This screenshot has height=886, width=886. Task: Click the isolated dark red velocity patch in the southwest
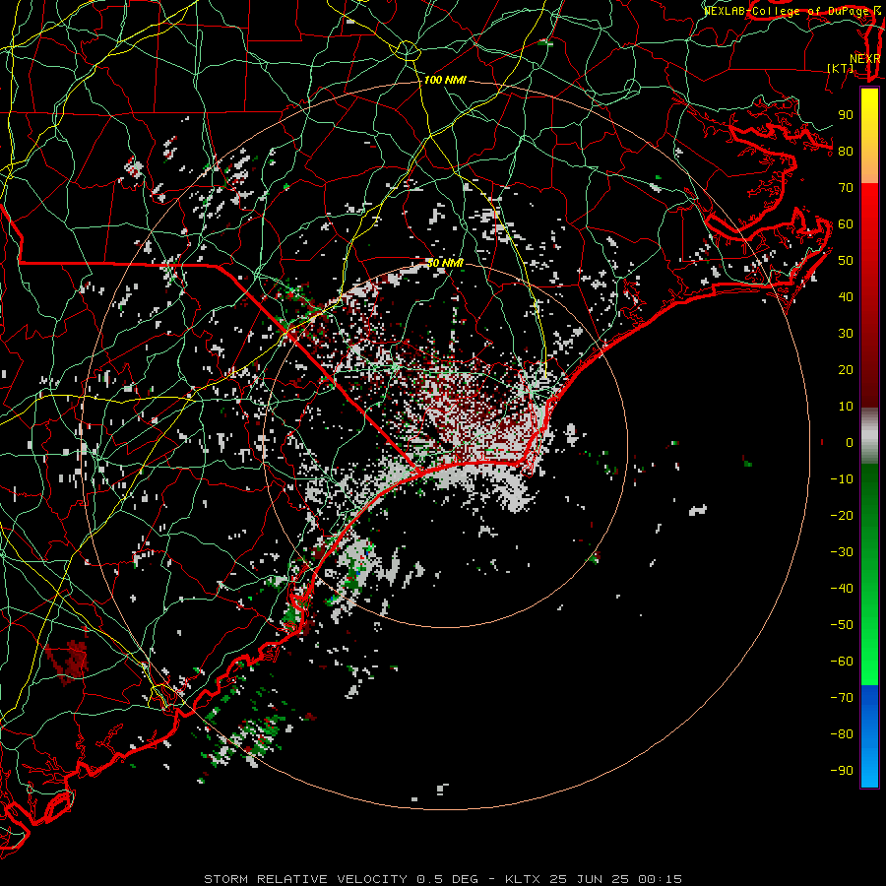point(68,662)
